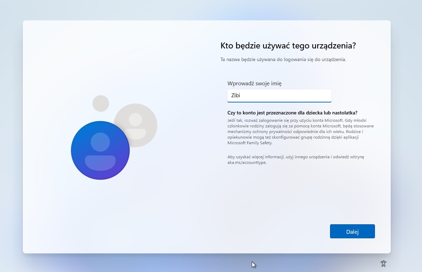Click the subtitle 'Ta nazwa będzie używana do logowania'
The image size is (422, 272).
click(283, 59)
